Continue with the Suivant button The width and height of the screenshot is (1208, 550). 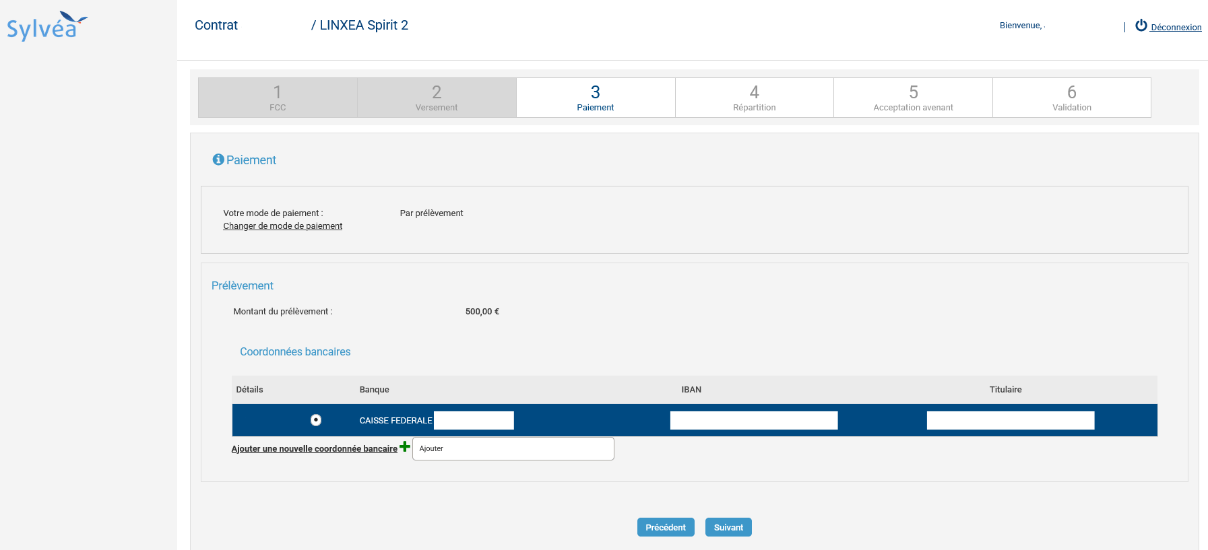pyautogui.click(x=728, y=527)
